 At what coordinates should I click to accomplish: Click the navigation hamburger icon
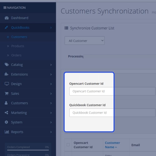click(5, 8)
